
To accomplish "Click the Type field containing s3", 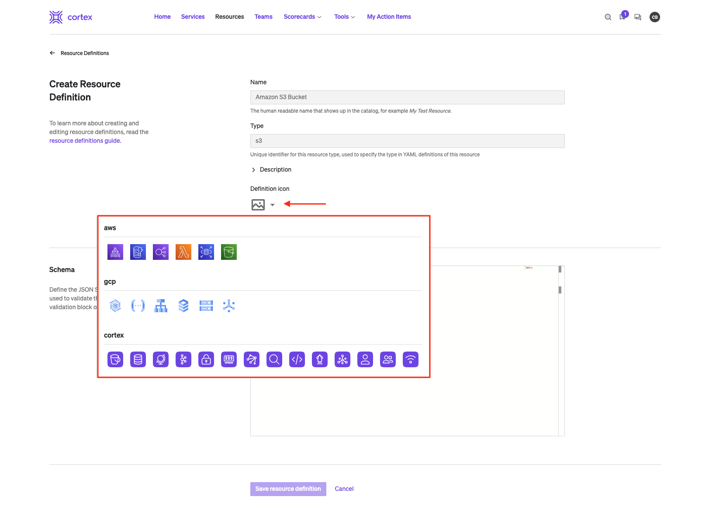I will (x=408, y=141).
